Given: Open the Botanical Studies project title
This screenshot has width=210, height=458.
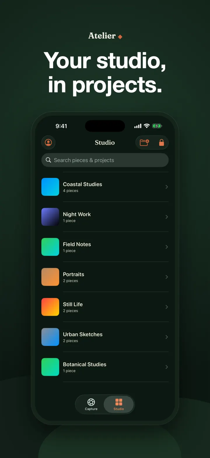Looking at the screenshot, I should tap(85, 364).
